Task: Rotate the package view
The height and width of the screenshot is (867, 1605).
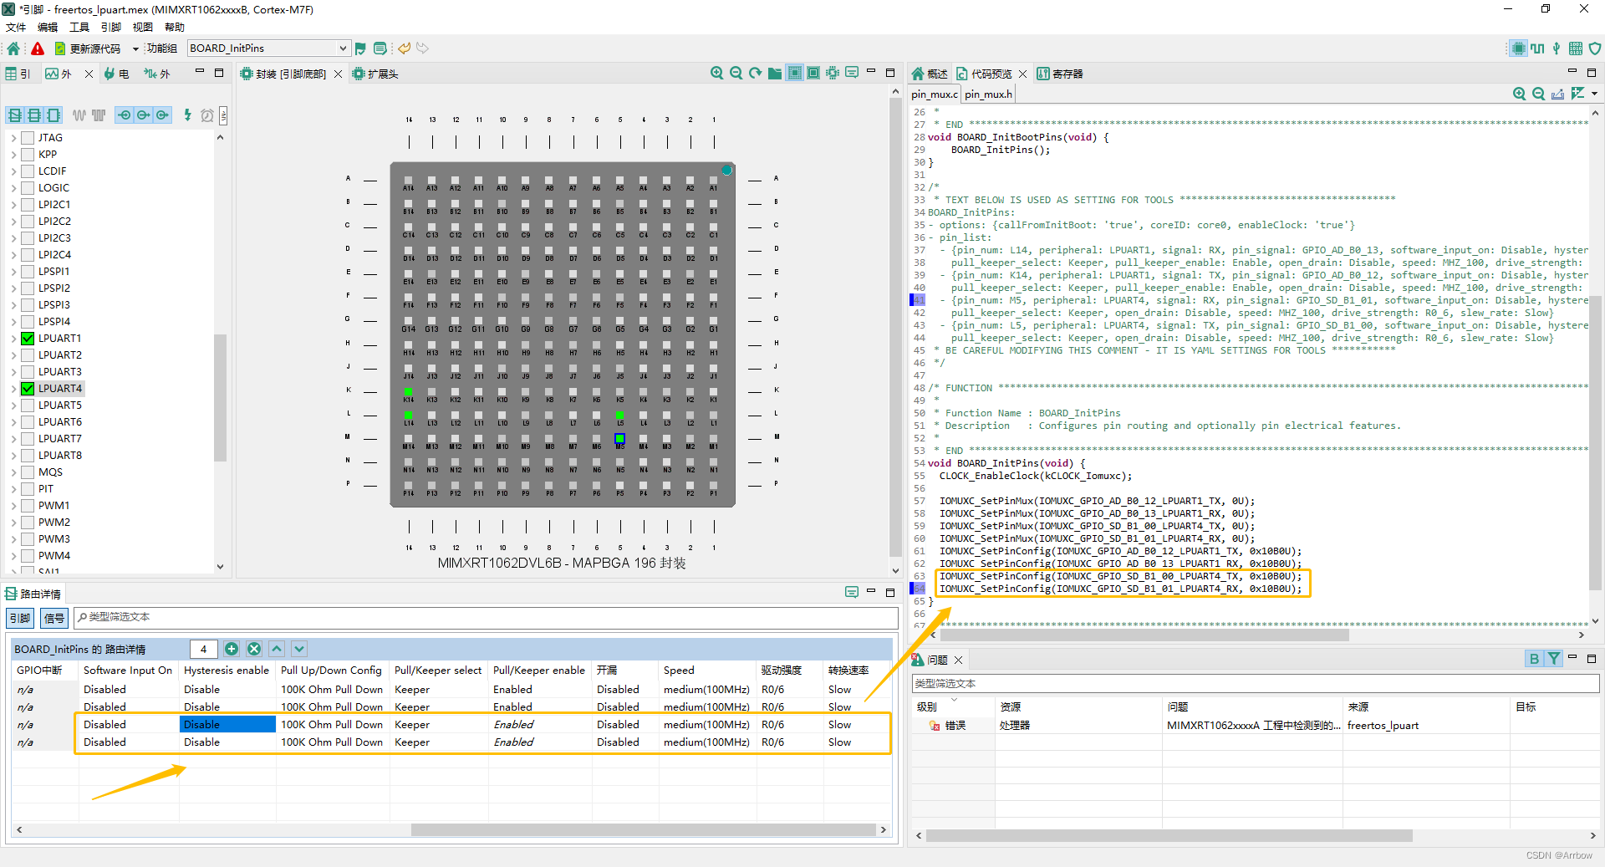Action: point(756,74)
